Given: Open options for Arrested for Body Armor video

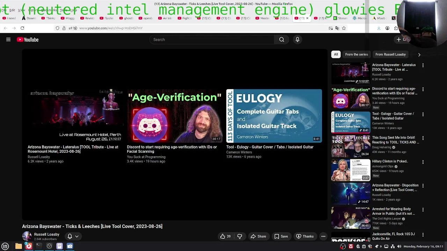Looking at the screenshot, I should (423, 210).
